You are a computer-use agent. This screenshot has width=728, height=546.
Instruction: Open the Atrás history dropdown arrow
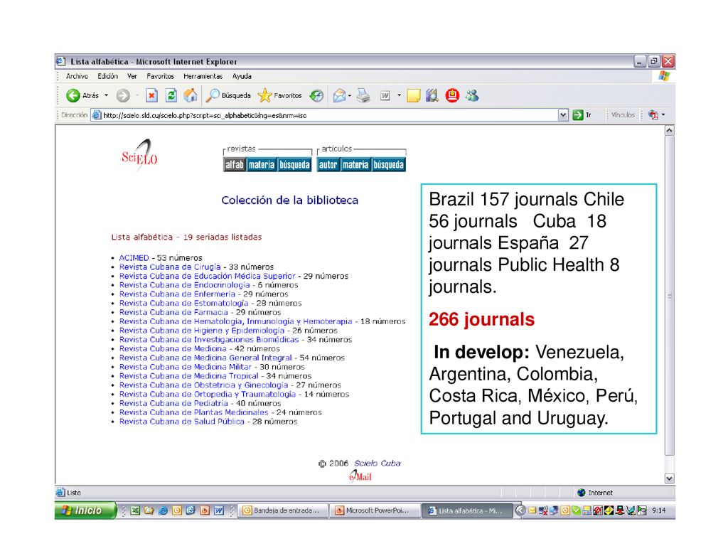point(107,96)
